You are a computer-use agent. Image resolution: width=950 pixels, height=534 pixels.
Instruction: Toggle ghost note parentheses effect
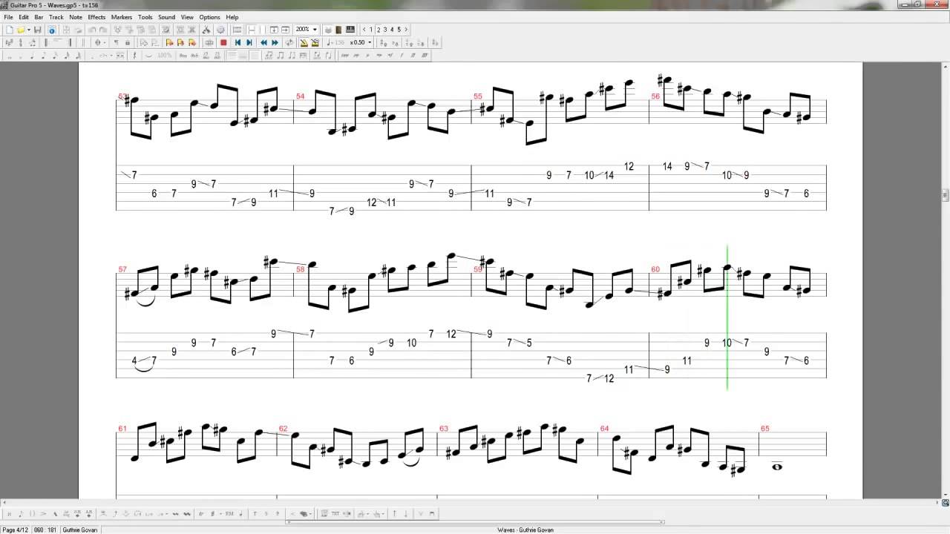[32, 513]
